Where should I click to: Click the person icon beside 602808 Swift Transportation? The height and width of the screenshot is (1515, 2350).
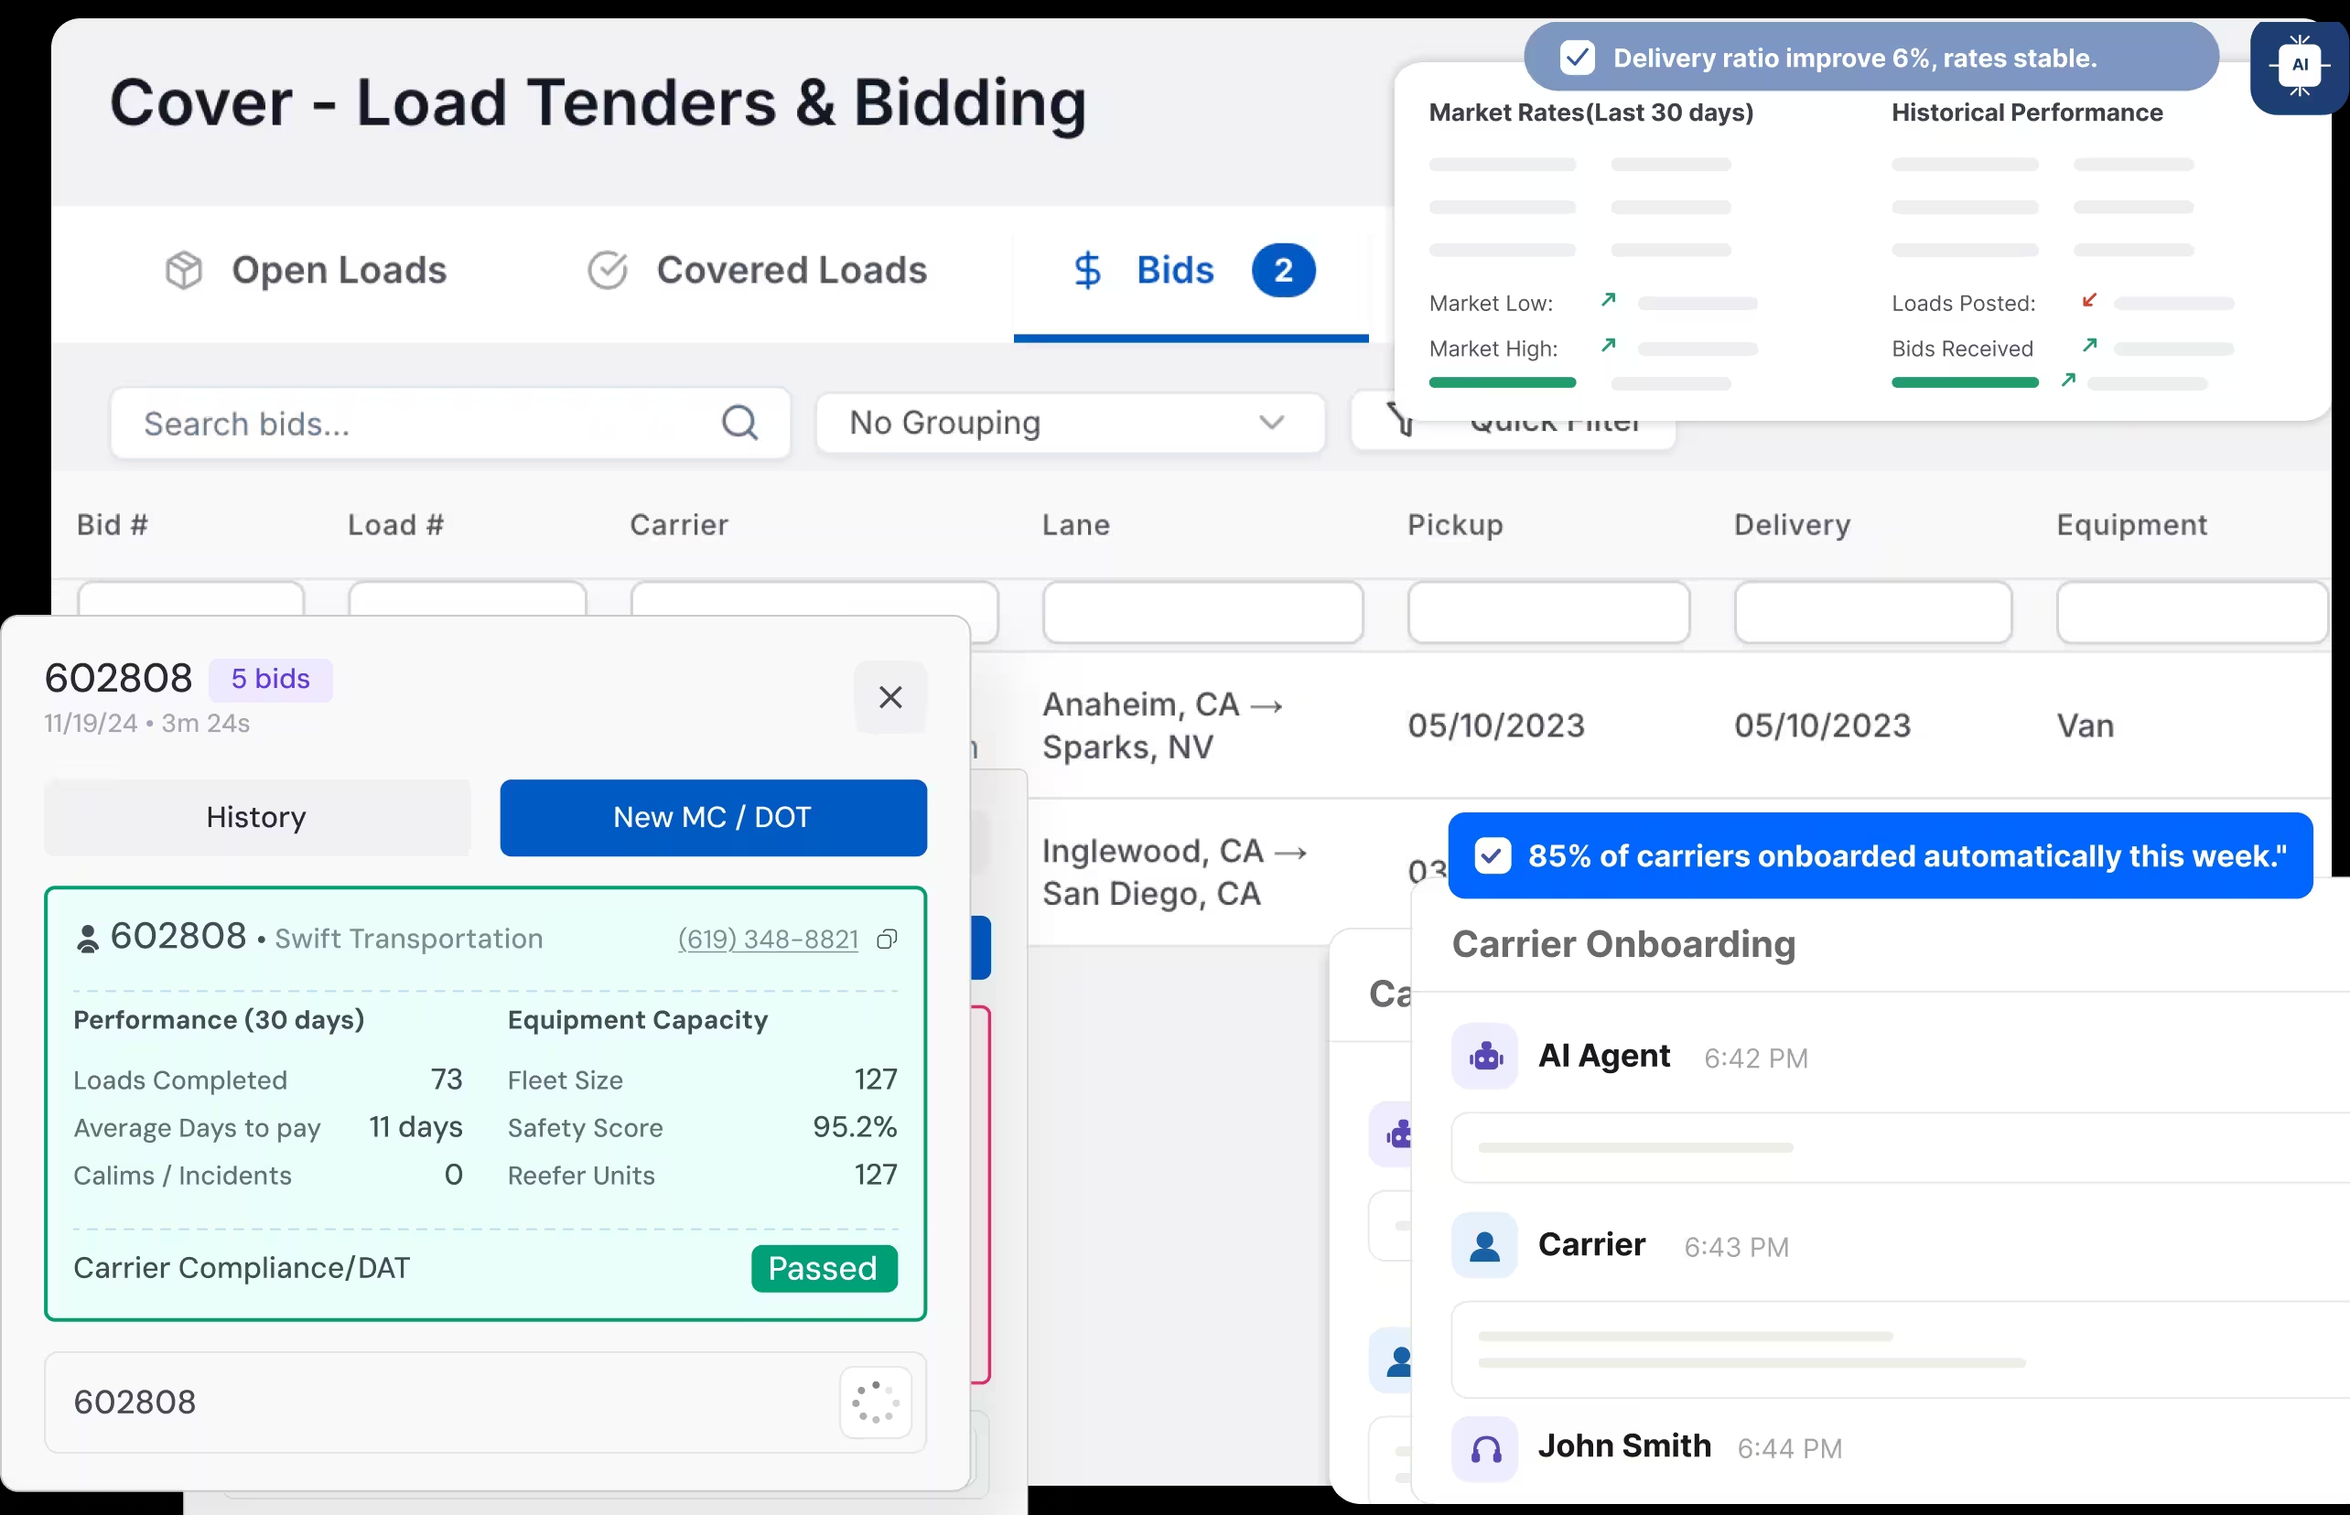coord(88,939)
